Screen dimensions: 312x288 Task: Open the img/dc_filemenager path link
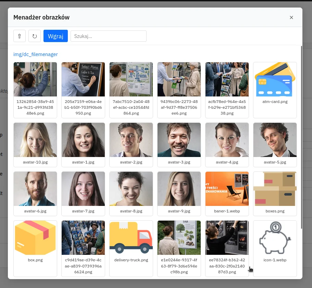click(35, 54)
